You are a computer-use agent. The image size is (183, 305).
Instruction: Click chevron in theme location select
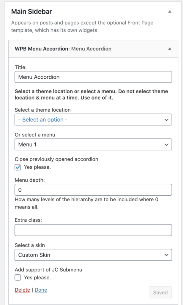[x=166, y=120]
